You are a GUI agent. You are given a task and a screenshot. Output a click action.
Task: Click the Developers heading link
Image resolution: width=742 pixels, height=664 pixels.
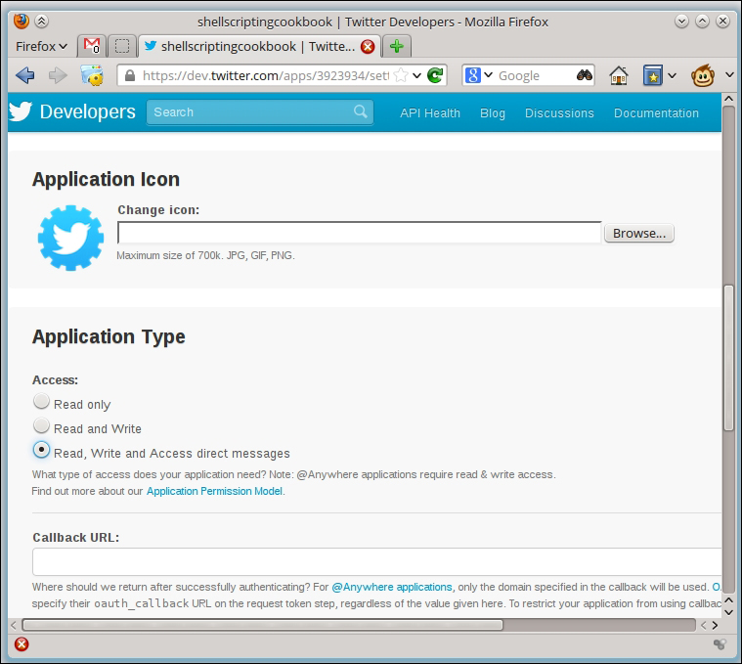click(88, 111)
